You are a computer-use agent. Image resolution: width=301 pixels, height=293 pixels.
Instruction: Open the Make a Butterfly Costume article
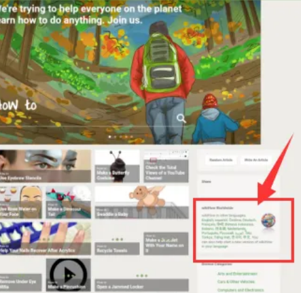[117, 166]
